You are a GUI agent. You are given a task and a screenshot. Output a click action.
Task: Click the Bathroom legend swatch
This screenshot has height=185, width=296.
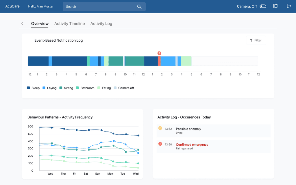pyautogui.click(x=77, y=88)
